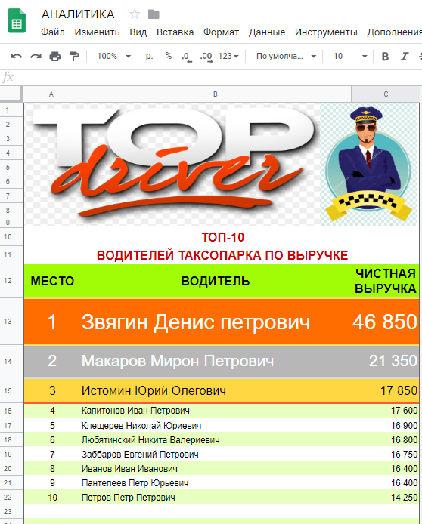Viewport: 422px width, 524px height.
Task: Select the 16 800 revenue cell
Action: (385, 439)
